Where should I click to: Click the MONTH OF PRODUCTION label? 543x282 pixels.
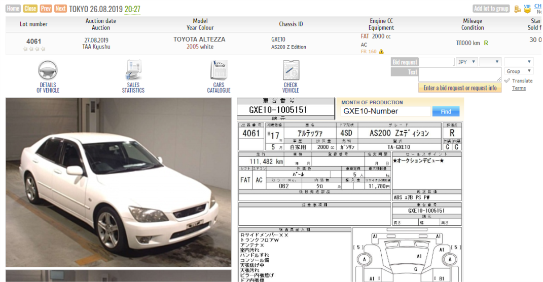tap(372, 102)
